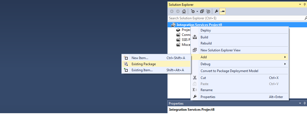Click the Show All Files icon
Image resolution: width=307 pixels, height=127 pixels.
[x=208, y=11]
